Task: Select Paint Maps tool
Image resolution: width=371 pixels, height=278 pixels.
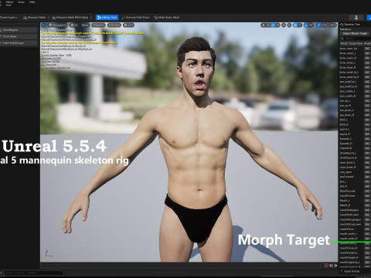Action: [19, 36]
